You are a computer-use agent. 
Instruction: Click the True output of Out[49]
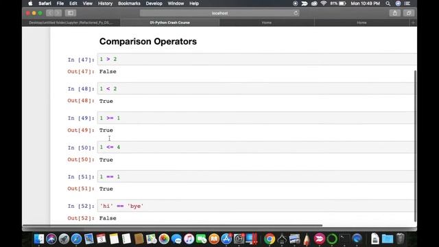106,130
